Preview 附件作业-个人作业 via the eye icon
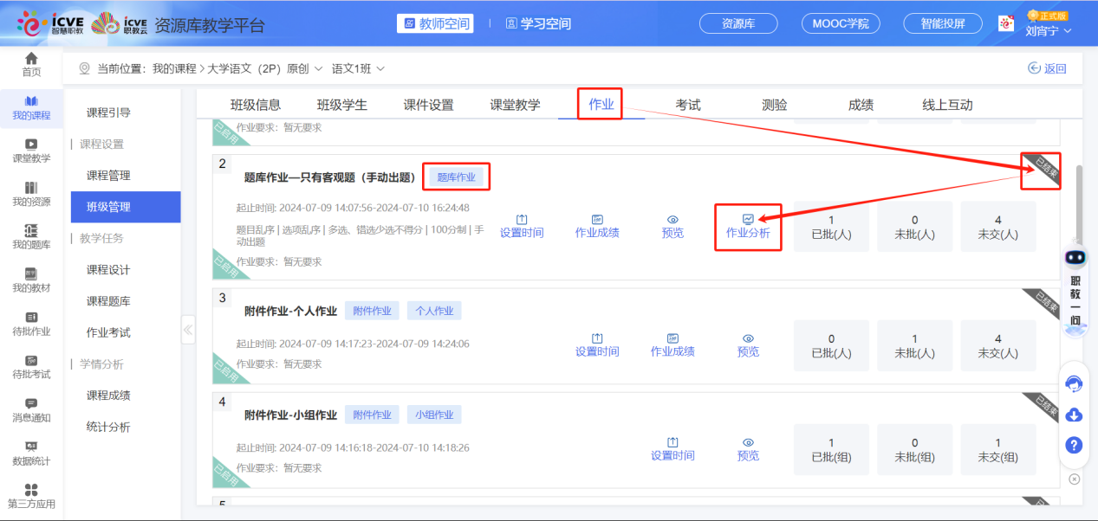The height and width of the screenshot is (521, 1098). (x=747, y=346)
